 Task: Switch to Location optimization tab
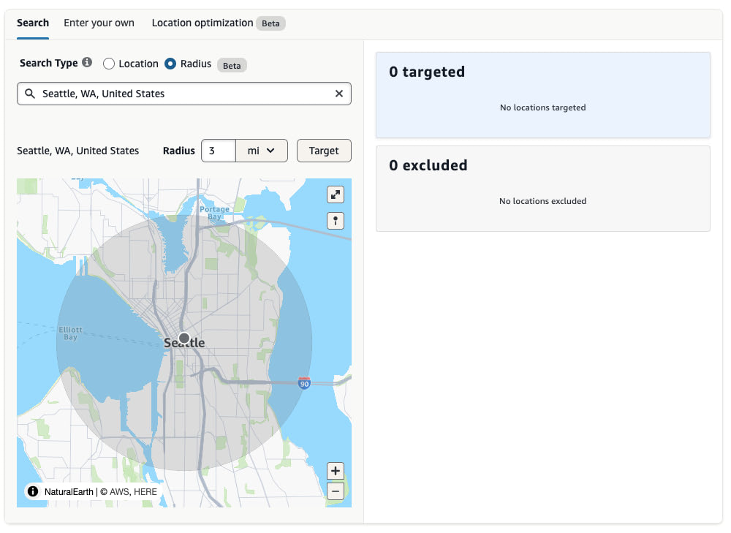click(x=202, y=23)
